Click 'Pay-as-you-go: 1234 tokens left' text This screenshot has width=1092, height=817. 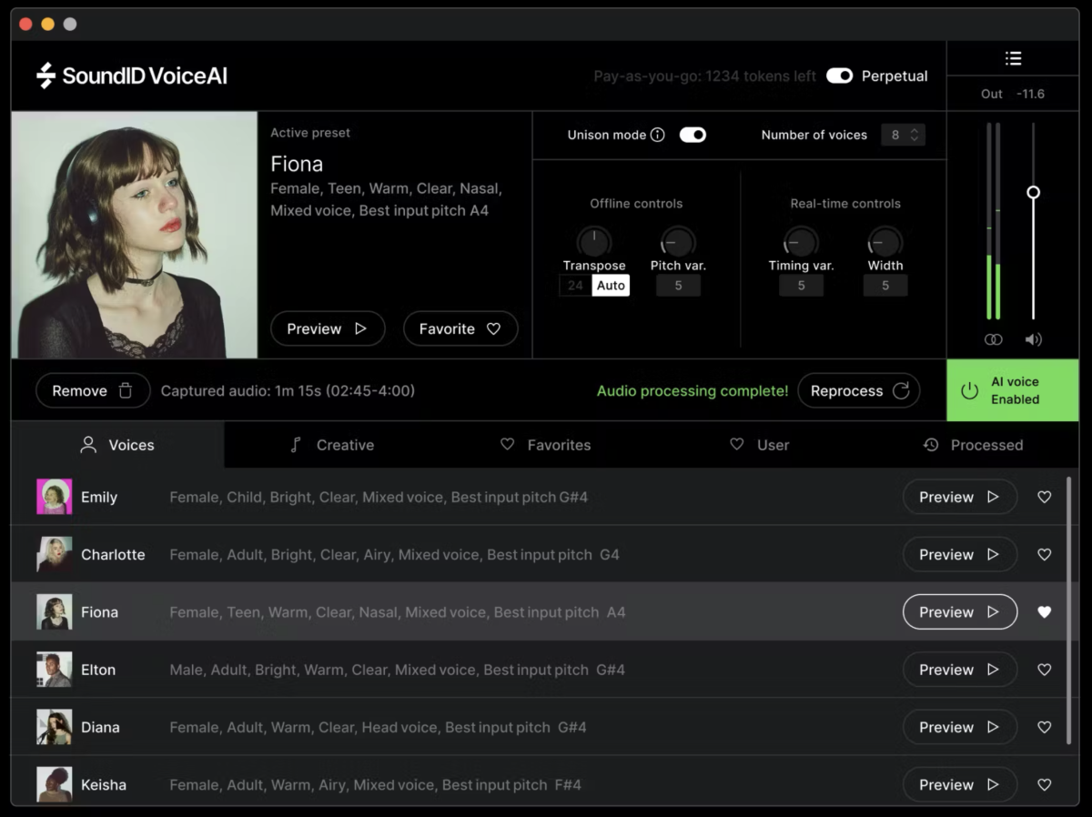[x=704, y=76]
